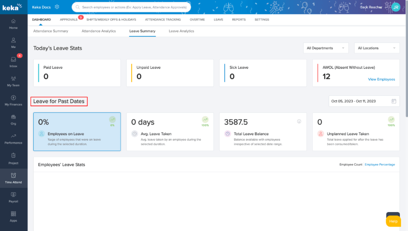Viewport: 408px width, 231px height.
Task: Open the All Departments dropdown
Action: [x=326, y=48]
